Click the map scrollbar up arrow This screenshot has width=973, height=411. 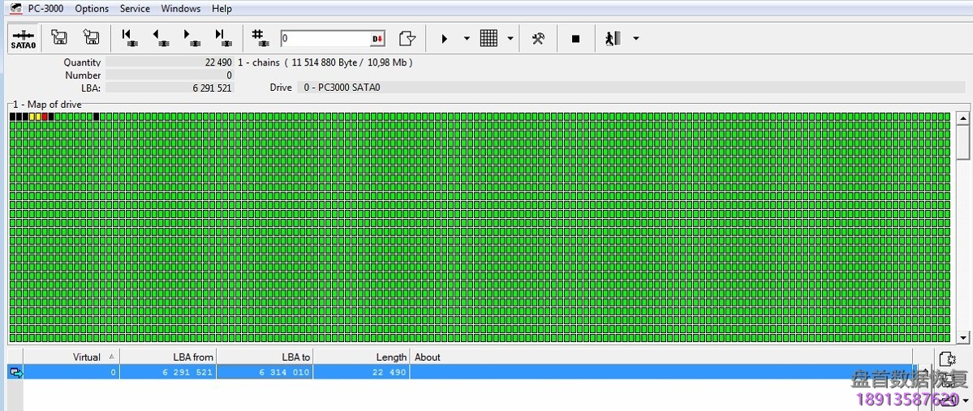(963, 118)
